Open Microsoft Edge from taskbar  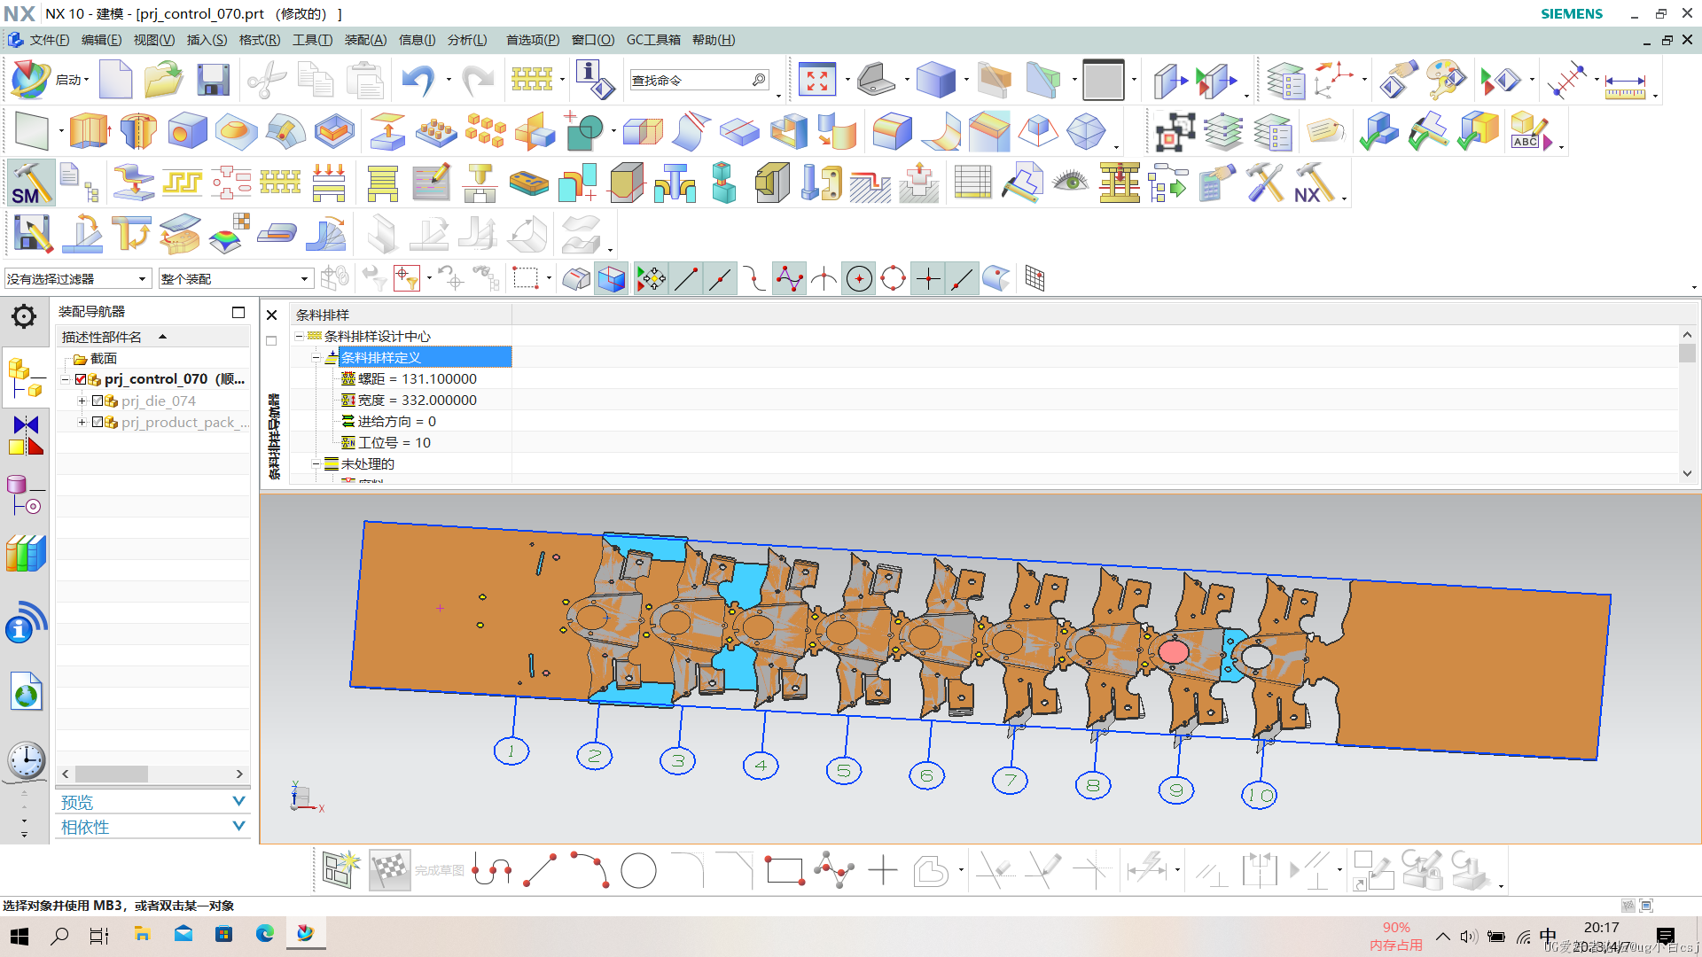(x=264, y=934)
